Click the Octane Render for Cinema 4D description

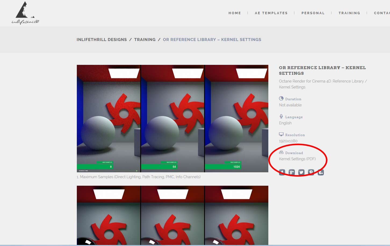point(323,84)
